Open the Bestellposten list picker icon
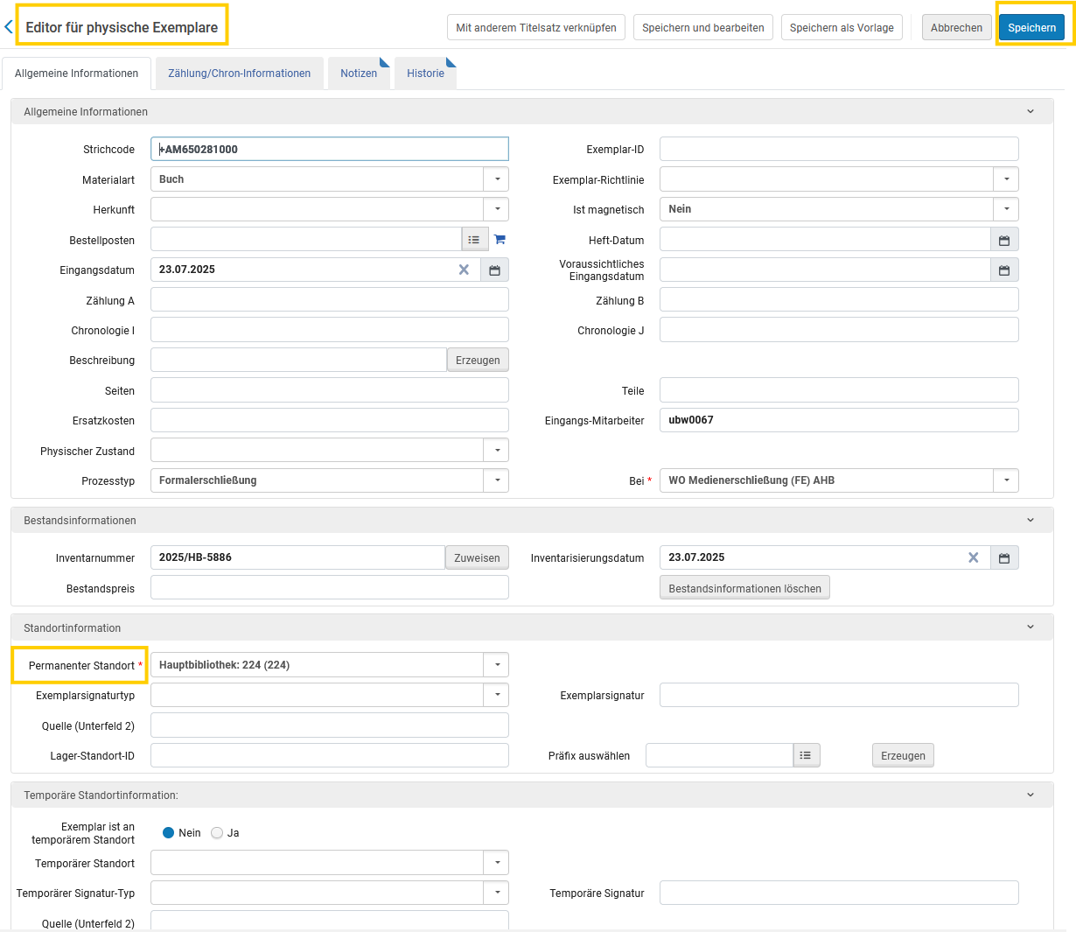1076x932 pixels. [474, 239]
